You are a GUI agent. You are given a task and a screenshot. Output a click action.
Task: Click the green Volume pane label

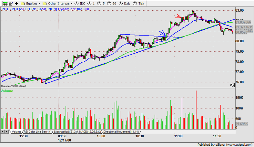7,91
